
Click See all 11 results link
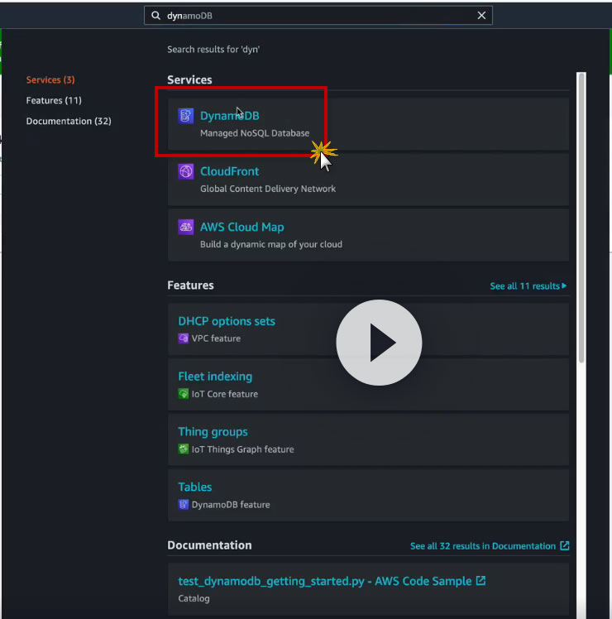[x=528, y=286]
